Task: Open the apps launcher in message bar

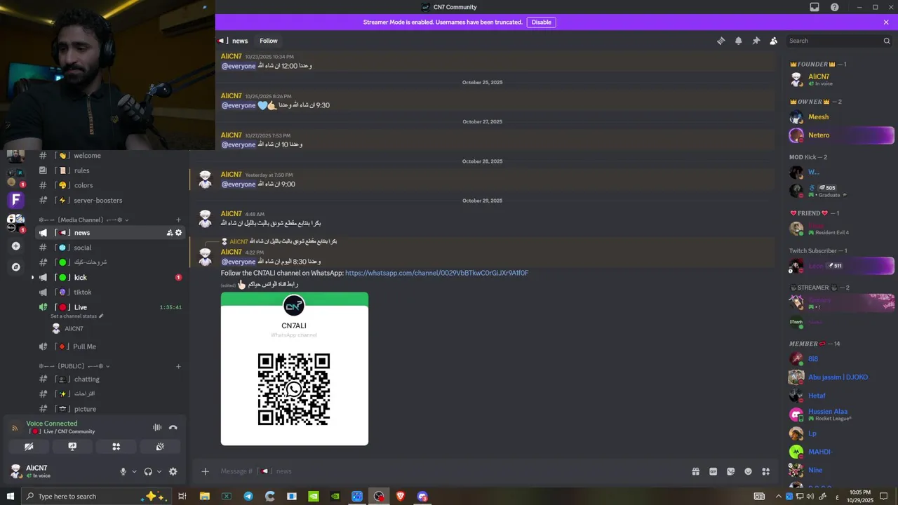Action: [x=765, y=471]
